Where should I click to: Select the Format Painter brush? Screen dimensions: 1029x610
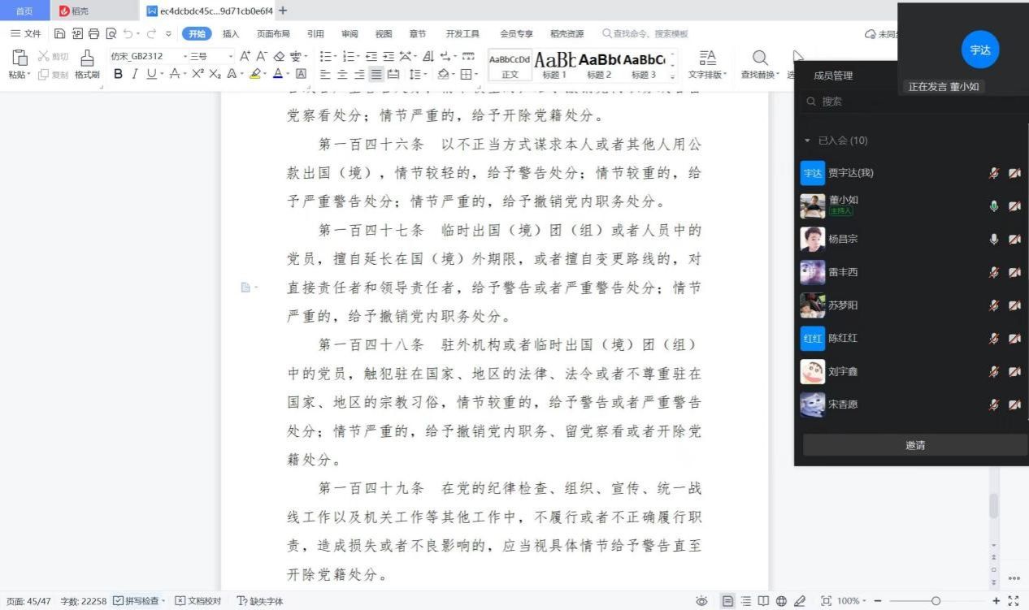(87, 58)
